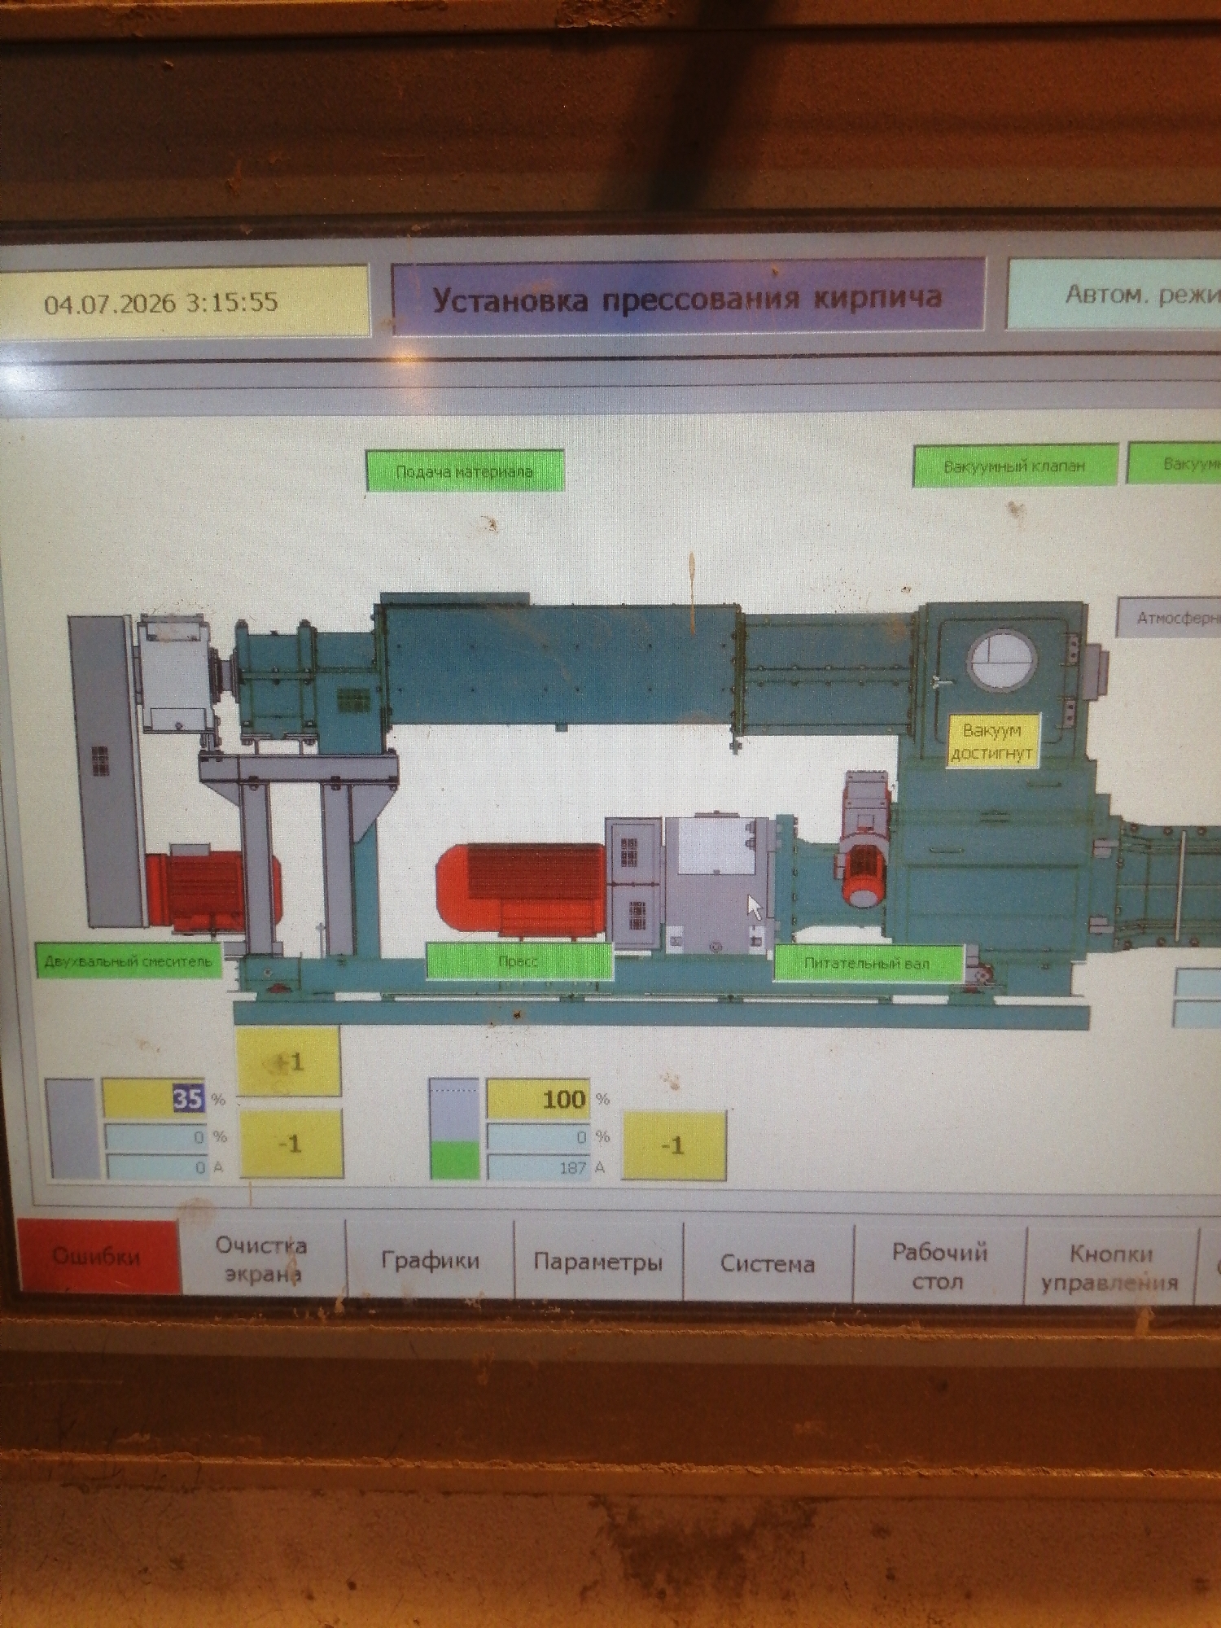Screen dimensions: 1221x1628
Task: Click the large red press motor icon
Action: (521, 890)
